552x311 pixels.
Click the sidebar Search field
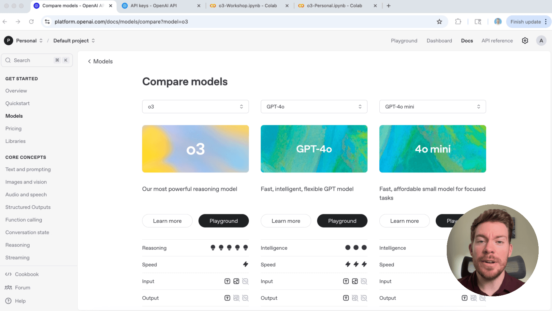click(37, 60)
